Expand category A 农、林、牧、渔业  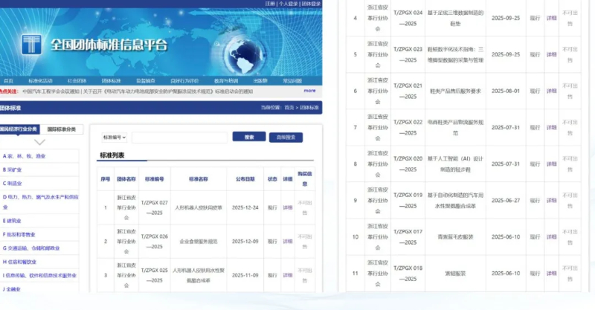pyautogui.click(x=24, y=157)
